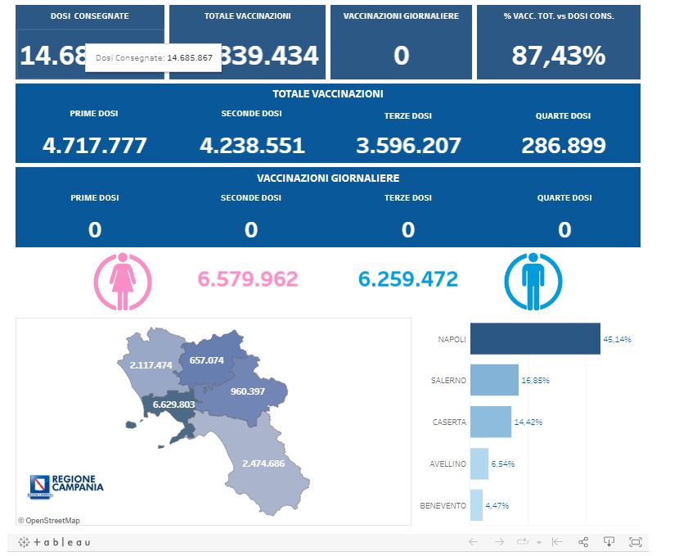Select the NAPOLI bar in chart
This screenshot has width=688, height=556.
point(535,338)
